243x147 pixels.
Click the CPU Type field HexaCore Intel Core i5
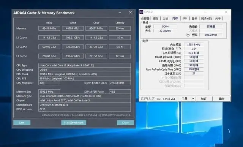pyautogui.click(x=84, y=65)
